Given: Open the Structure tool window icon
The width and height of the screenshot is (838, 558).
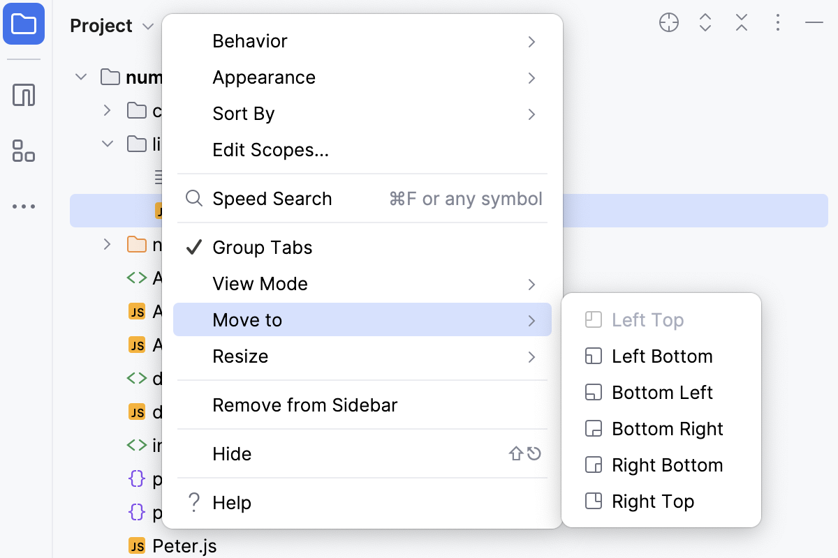Looking at the screenshot, I should click(23, 151).
